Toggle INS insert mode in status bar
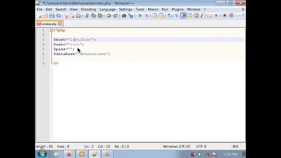 [235, 147]
